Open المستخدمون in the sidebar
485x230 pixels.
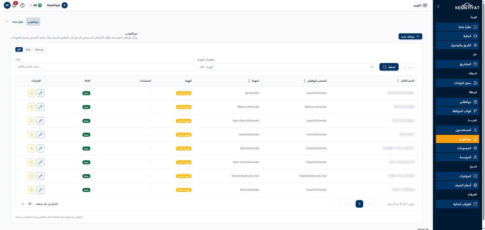tap(457, 130)
